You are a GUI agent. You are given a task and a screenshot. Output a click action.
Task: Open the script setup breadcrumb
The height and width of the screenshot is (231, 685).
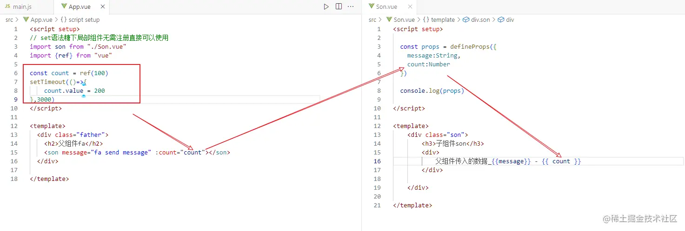(80, 19)
